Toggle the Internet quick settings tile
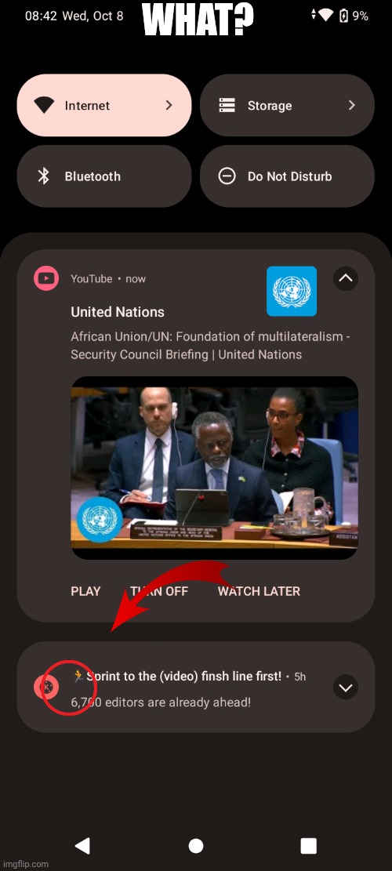The width and height of the screenshot is (392, 871). pos(104,106)
